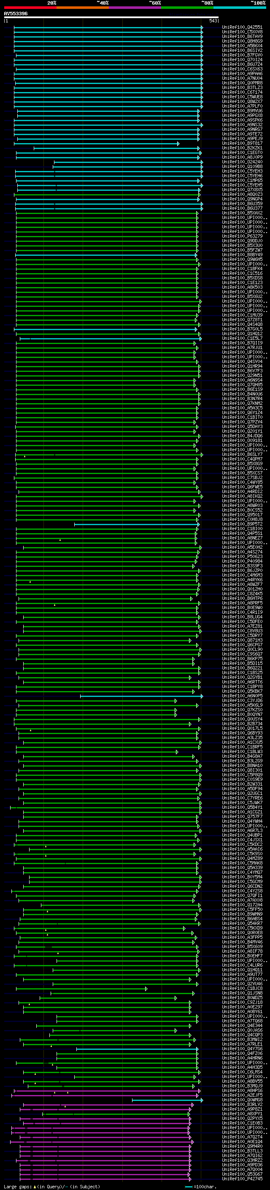Viewport: 270px width, 1190px height.
Task: Click the cyan ~100% identity legend segment
Action: click(240, 8)
